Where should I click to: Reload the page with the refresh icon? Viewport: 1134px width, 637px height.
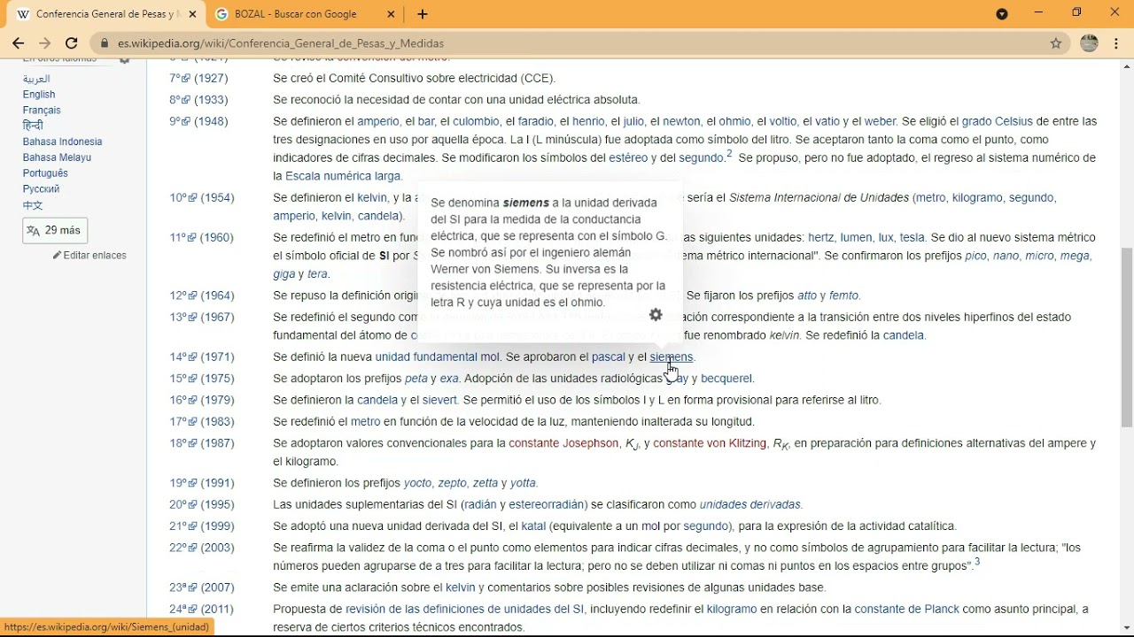[72, 43]
